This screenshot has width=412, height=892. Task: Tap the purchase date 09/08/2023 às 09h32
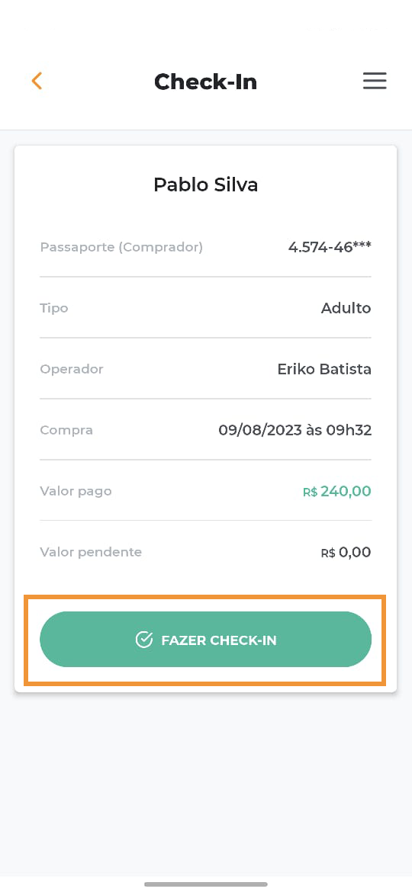coord(295,430)
